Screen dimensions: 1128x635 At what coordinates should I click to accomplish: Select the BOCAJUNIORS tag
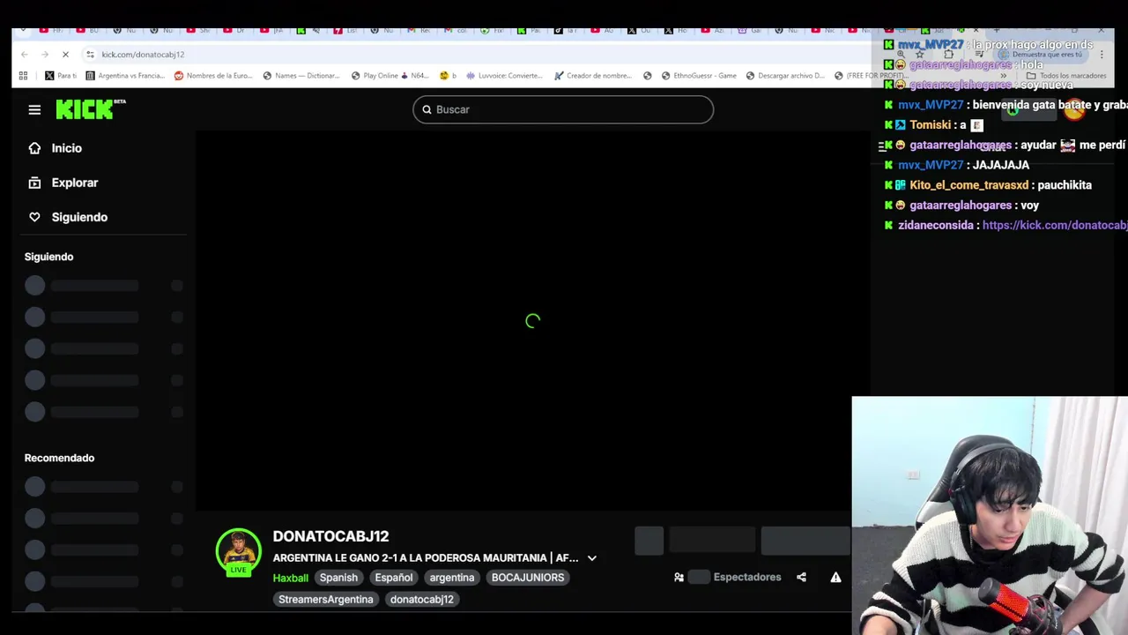click(528, 578)
